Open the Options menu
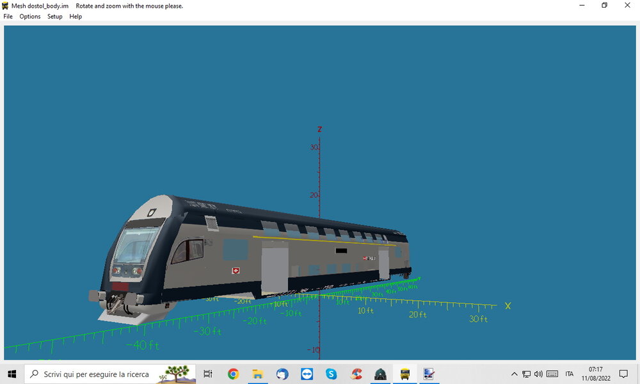The width and height of the screenshot is (640, 384). [30, 17]
